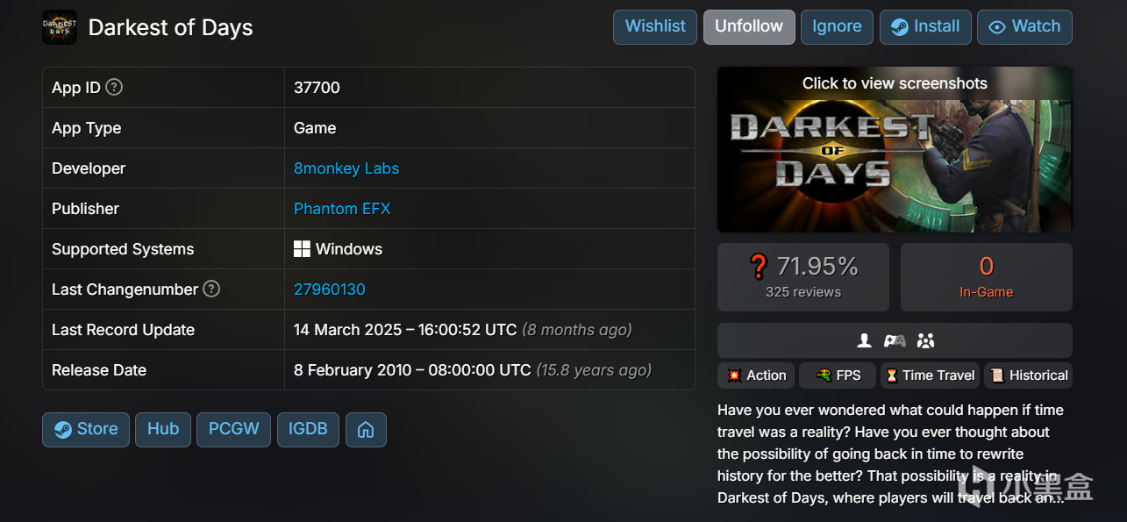Click the controller support category icon
1127x522 pixels.
(x=894, y=340)
